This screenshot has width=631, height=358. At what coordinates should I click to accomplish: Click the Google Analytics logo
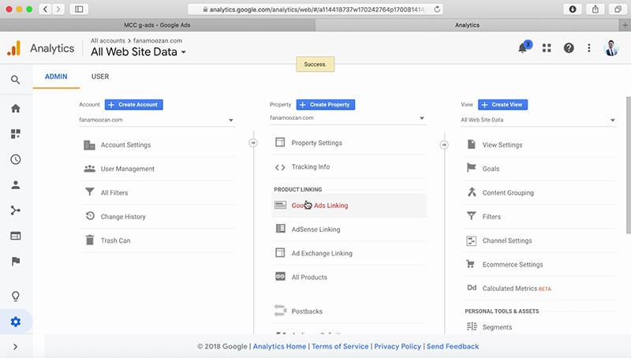click(13, 48)
